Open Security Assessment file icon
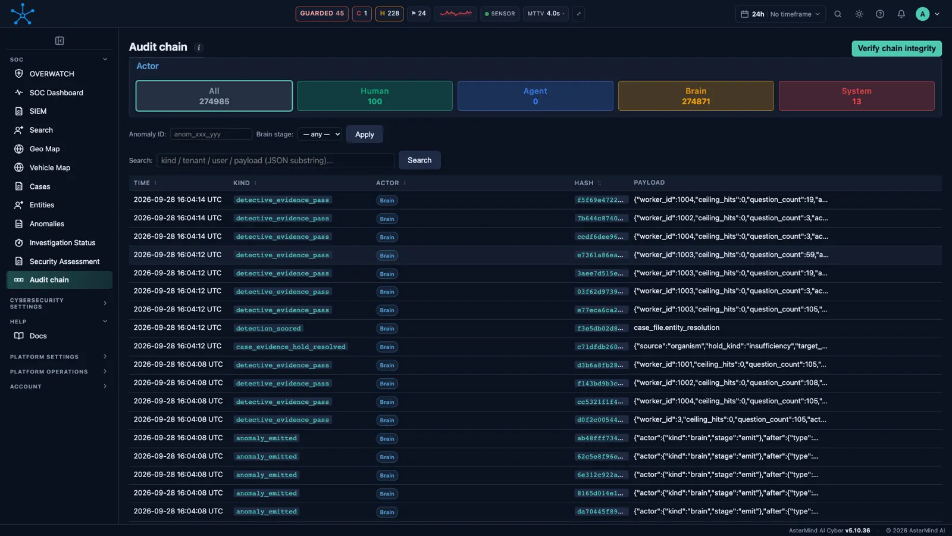The image size is (952, 536). click(x=19, y=261)
